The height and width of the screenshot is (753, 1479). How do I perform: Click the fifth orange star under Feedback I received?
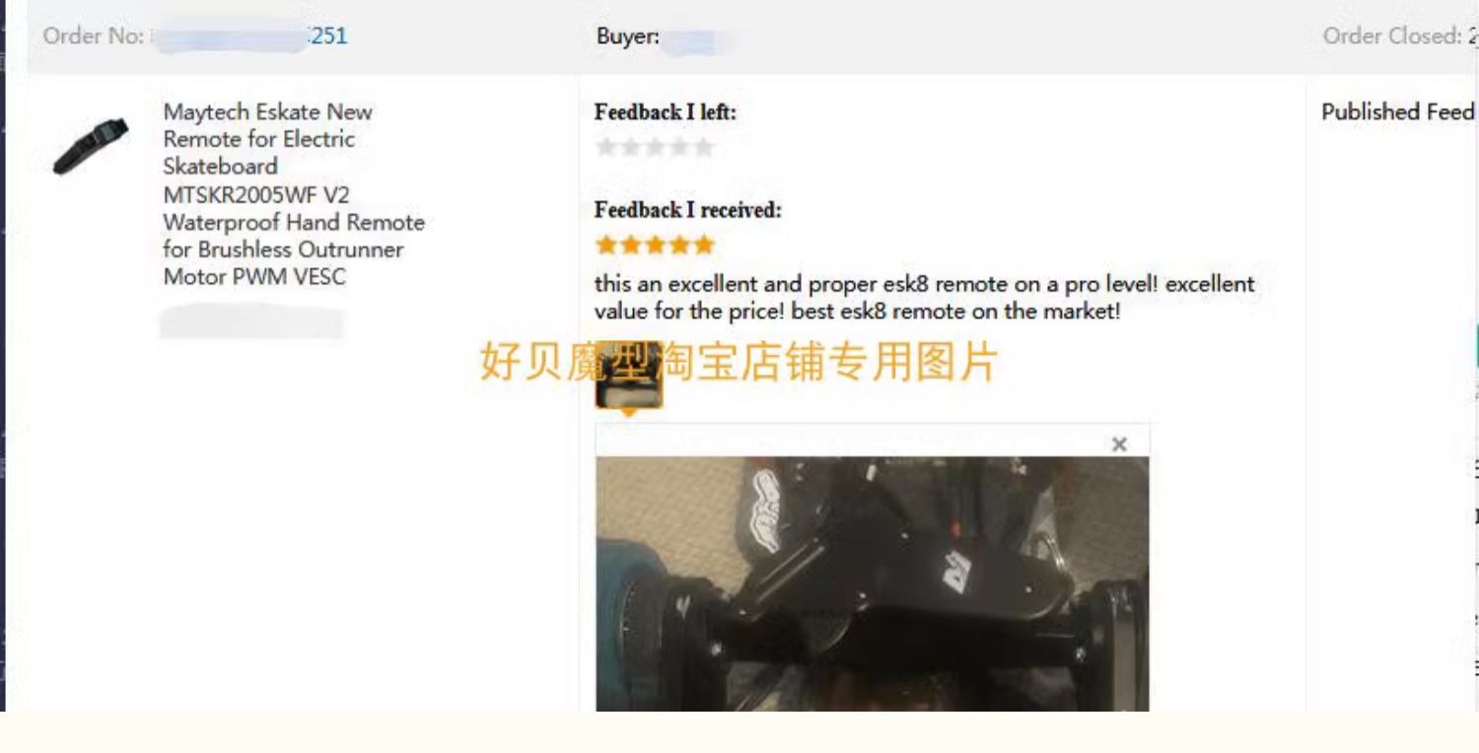703,244
